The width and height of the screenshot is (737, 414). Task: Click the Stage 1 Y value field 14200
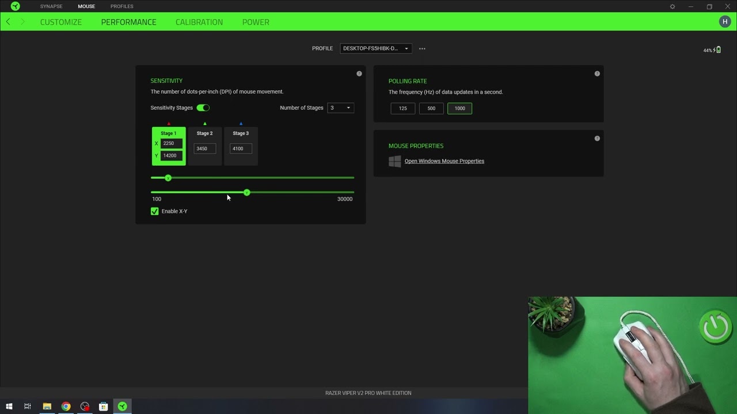172,155
